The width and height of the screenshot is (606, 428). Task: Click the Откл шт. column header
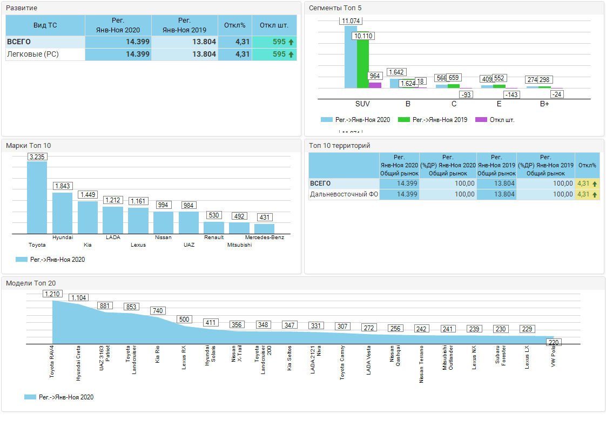coord(274,25)
